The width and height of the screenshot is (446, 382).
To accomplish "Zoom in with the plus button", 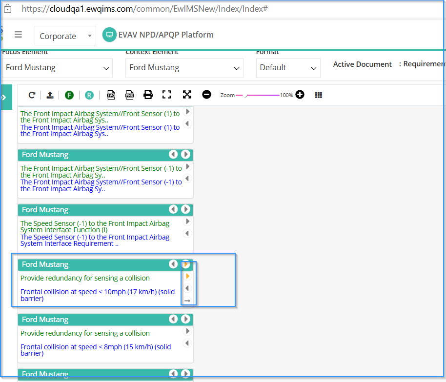I will pos(300,95).
